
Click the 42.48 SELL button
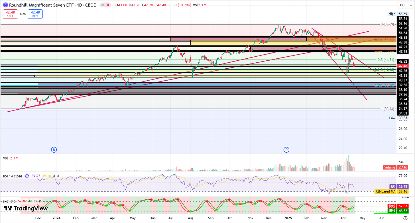tap(11, 14)
